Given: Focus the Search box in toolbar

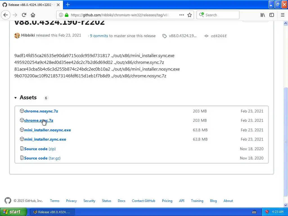Looking at the screenshot, I should point(218,15).
